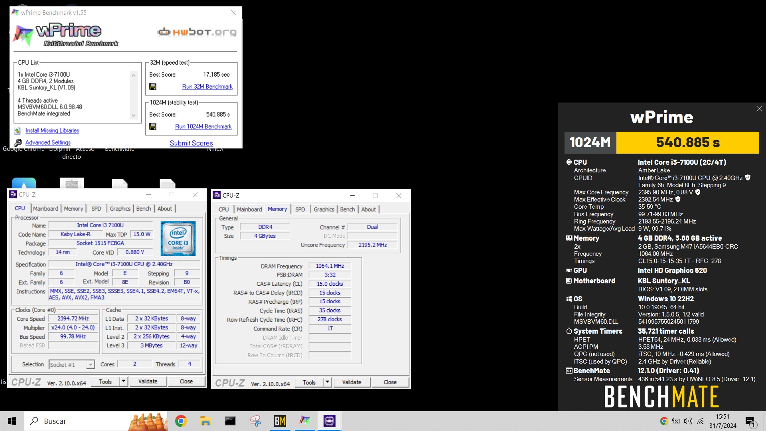Click the save icon beside Run 1024M Benchmark
The image size is (766, 431).
(153, 127)
